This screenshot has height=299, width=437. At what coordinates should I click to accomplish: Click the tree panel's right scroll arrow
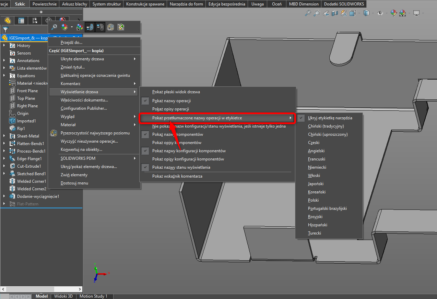[80, 289]
